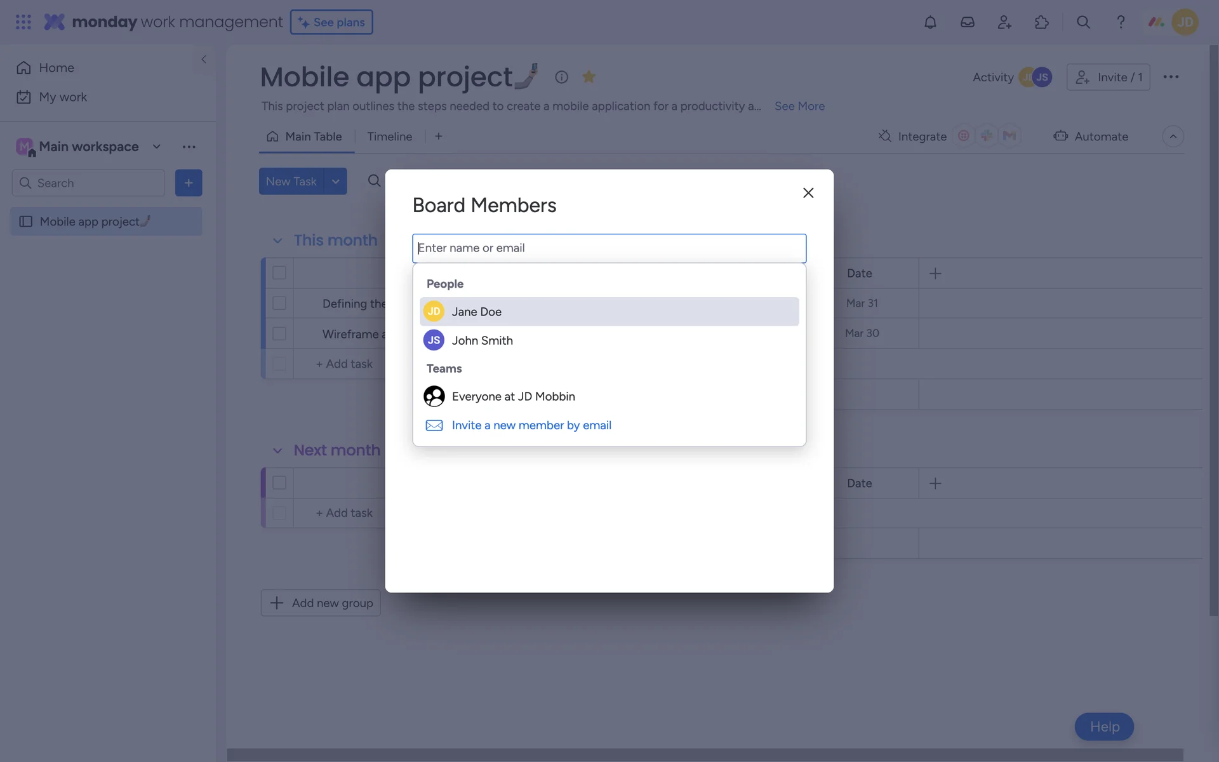Check the Wireframe task row checkbox
The height and width of the screenshot is (762, 1219).
point(279,333)
